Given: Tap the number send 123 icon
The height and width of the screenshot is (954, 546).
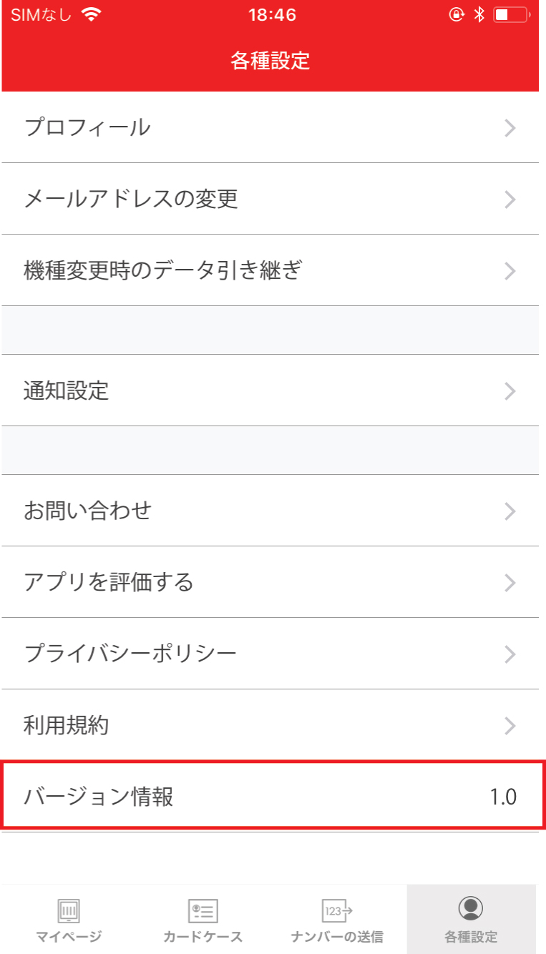Looking at the screenshot, I should click(337, 910).
